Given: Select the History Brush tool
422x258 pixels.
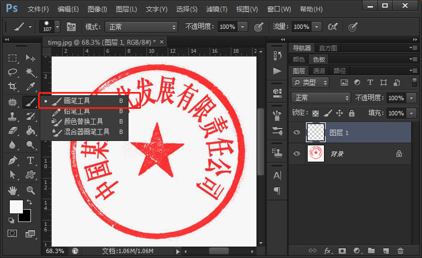Looking at the screenshot, I should [30, 116].
